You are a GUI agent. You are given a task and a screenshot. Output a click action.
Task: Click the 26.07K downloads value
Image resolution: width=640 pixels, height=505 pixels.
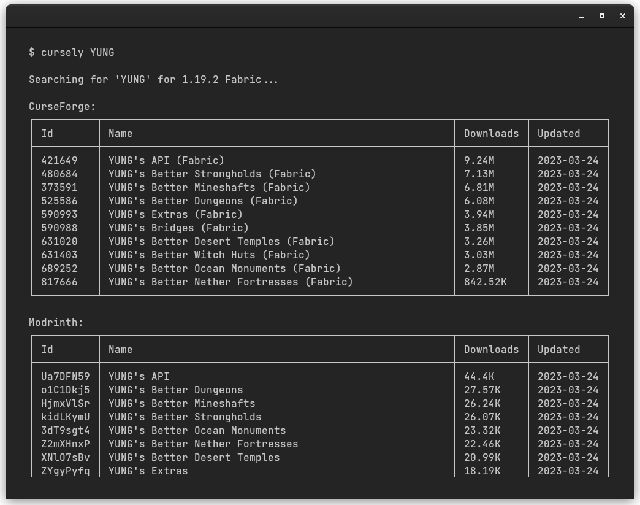tap(482, 417)
